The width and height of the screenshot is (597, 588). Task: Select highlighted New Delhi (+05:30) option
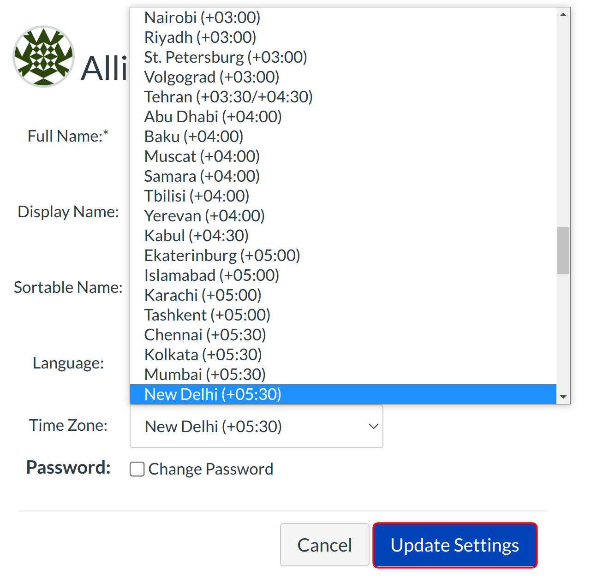[213, 394]
